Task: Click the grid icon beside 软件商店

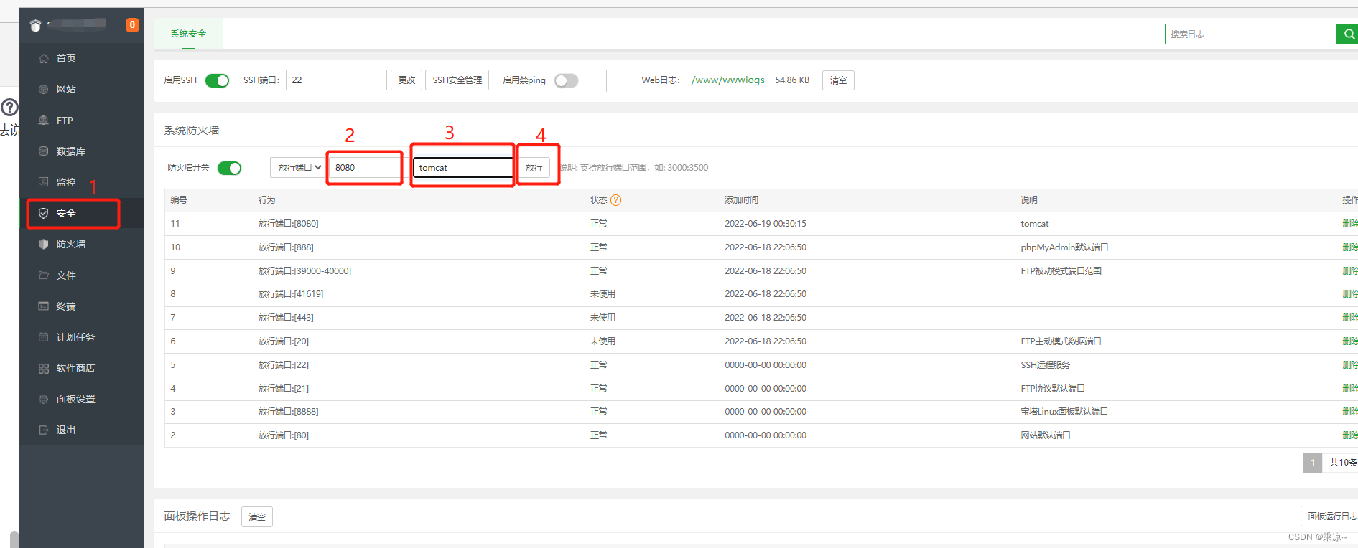Action: [44, 368]
